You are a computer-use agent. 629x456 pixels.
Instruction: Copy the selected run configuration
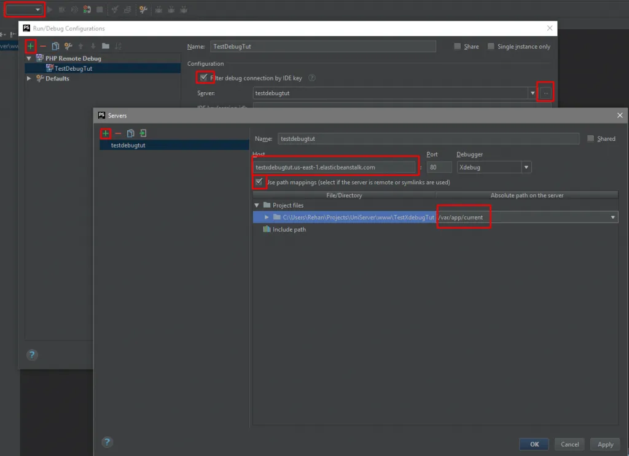pyautogui.click(x=55, y=46)
